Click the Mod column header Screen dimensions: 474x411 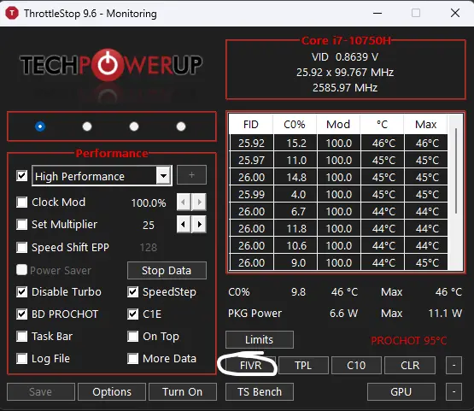[338, 124]
